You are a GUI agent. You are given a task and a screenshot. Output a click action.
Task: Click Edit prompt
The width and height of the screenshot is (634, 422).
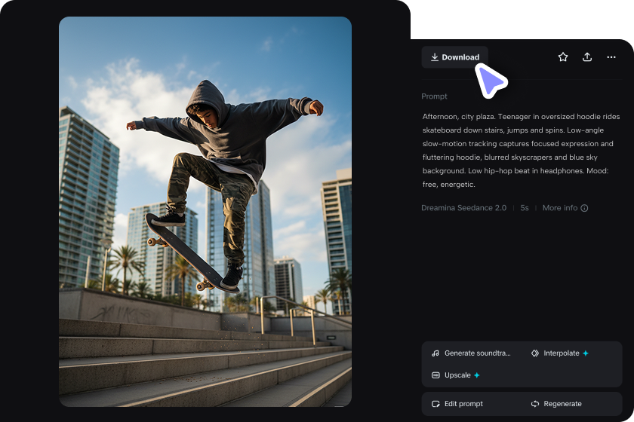pos(457,404)
